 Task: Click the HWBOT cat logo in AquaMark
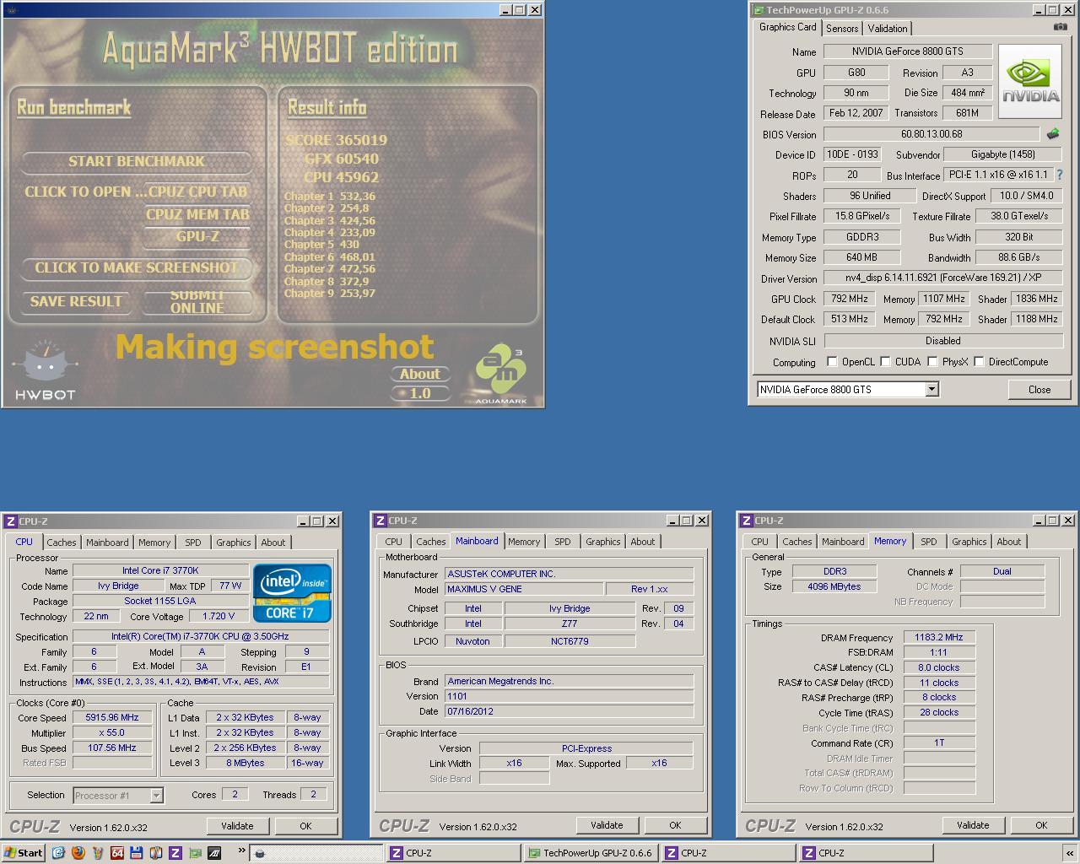coord(46,369)
